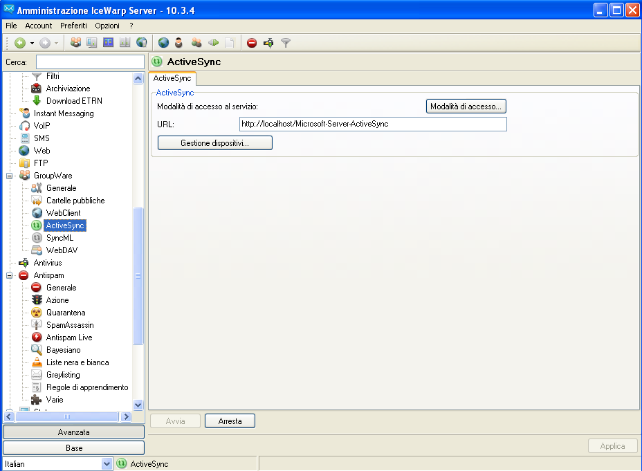This screenshot has width=642, height=471.
Task: Click the globe with green arrow toolbar icon
Action: 141,43
